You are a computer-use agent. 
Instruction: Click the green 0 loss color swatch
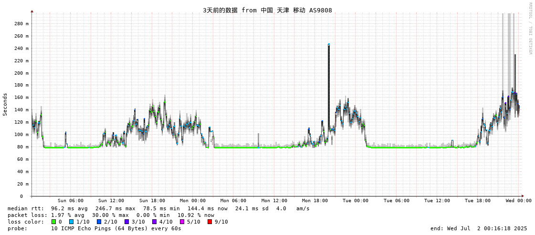click(53, 222)
